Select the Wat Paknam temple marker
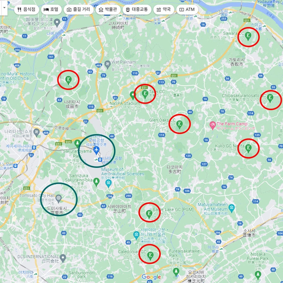 pyautogui.click(x=108, y=65)
